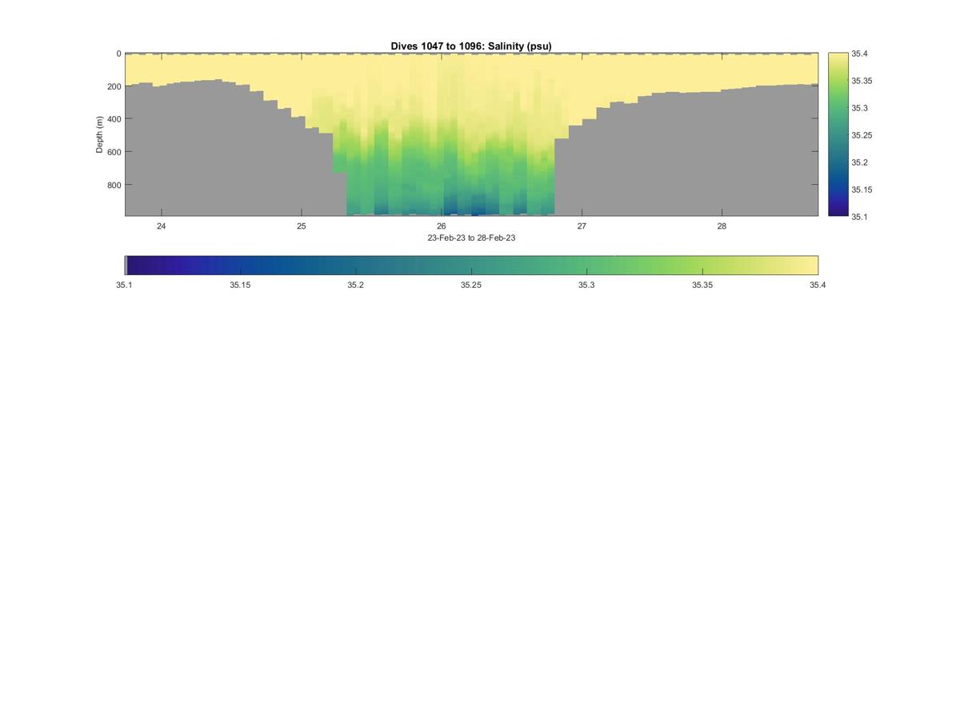Click x-axis tick label 26
This screenshot has width=960, height=708.
point(442,226)
